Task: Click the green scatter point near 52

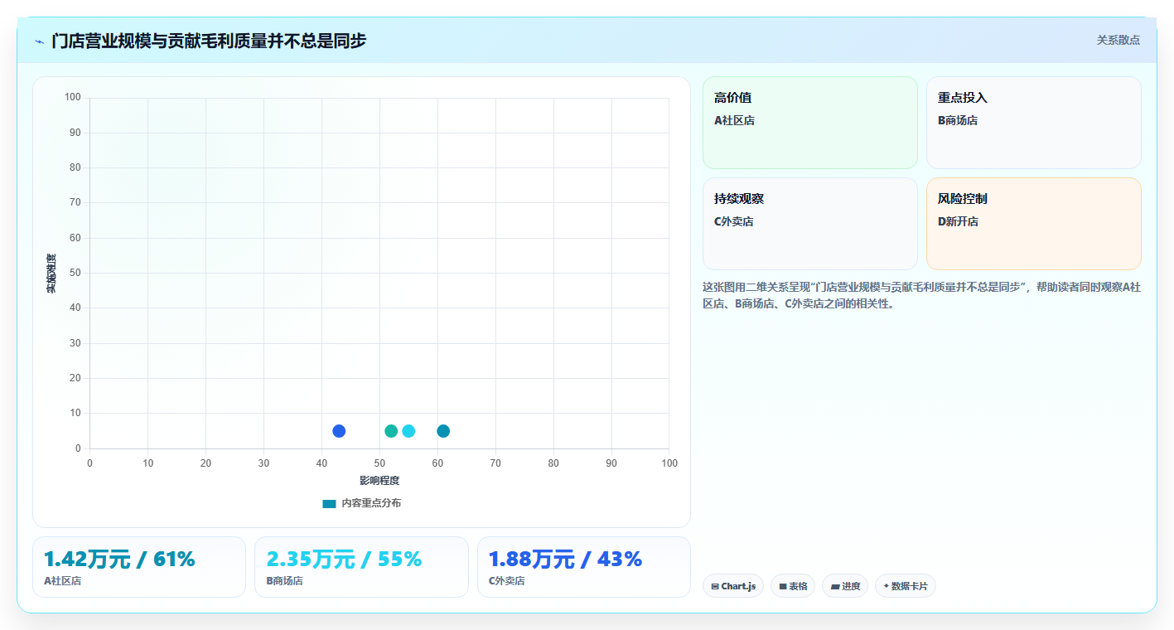Action: pos(391,431)
